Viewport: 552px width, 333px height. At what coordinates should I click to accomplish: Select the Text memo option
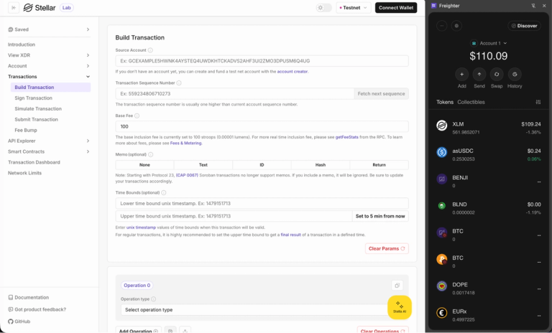pyautogui.click(x=203, y=165)
